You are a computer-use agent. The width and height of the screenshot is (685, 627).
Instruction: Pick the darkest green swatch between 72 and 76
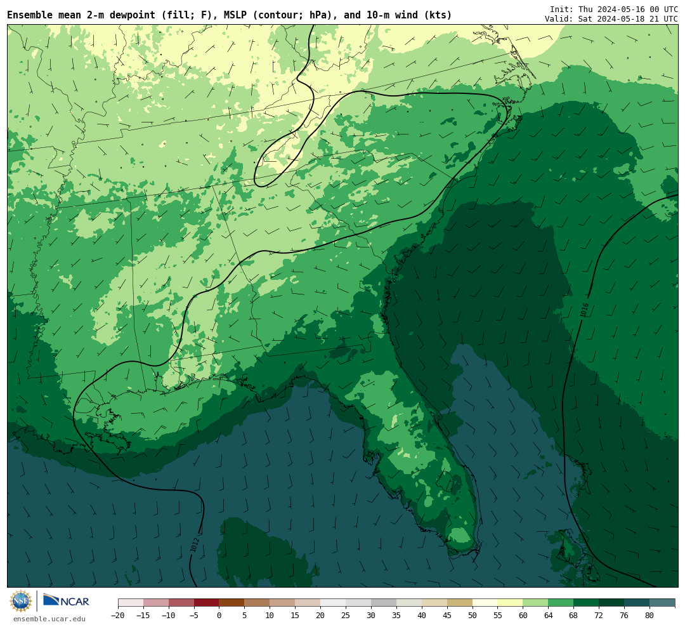[611, 603]
